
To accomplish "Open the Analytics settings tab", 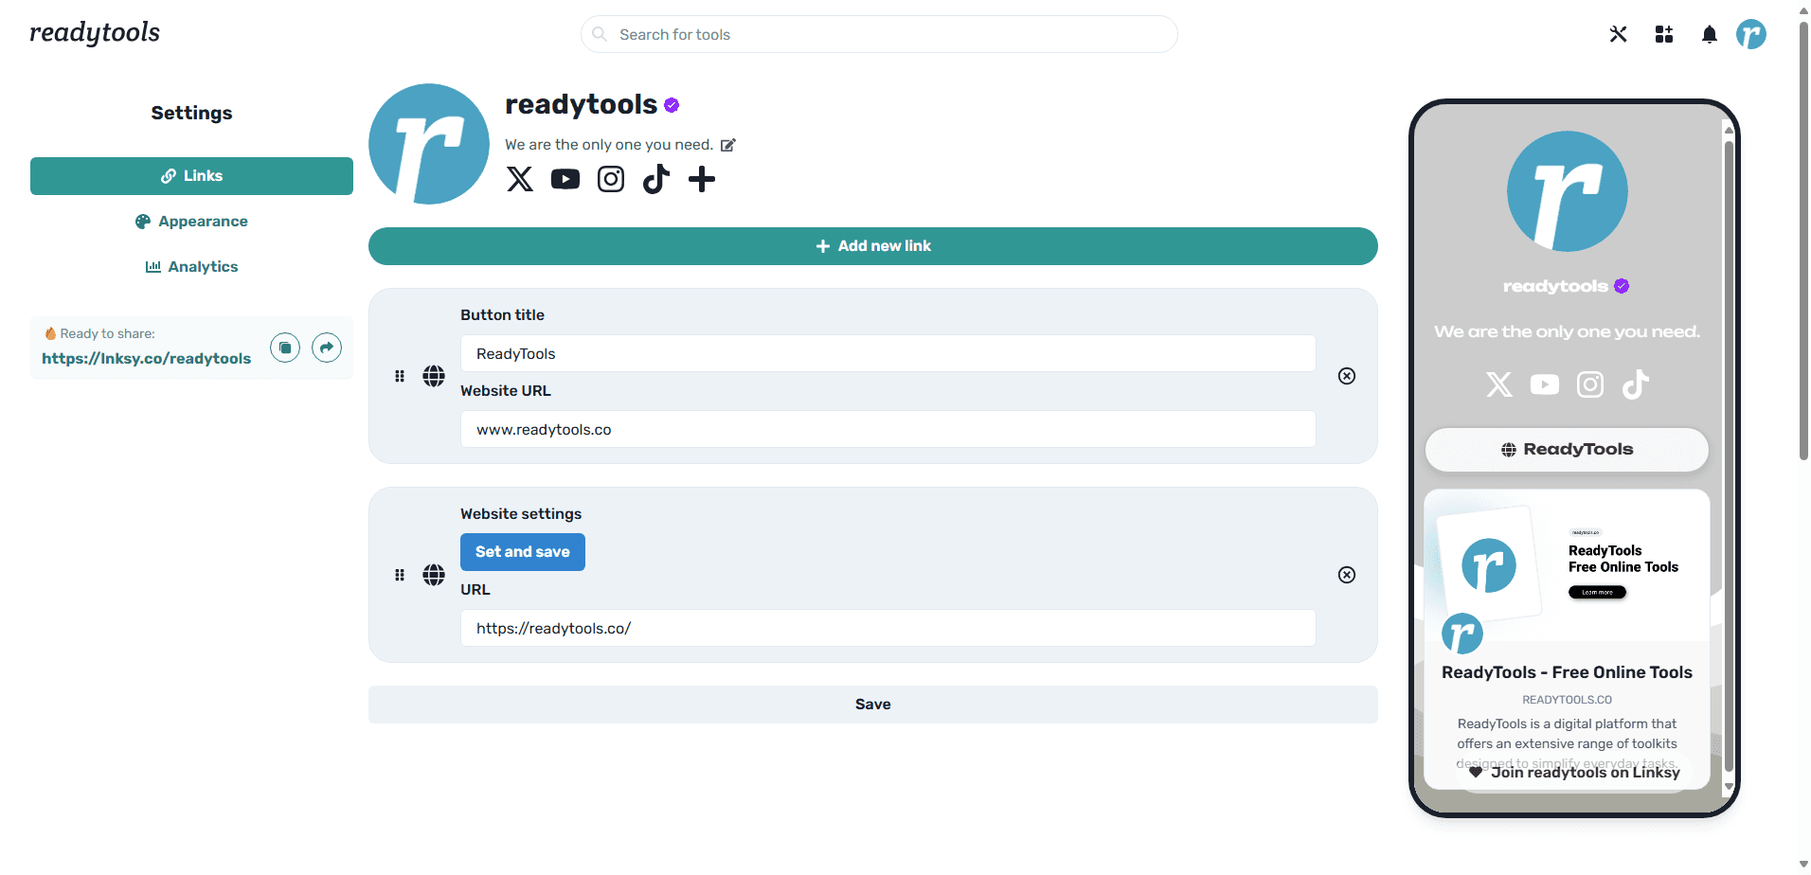I will point(191,267).
